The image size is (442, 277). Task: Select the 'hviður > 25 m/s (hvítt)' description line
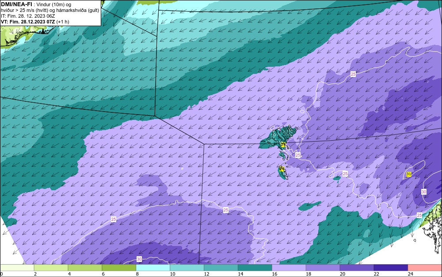pyautogui.click(x=50, y=11)
